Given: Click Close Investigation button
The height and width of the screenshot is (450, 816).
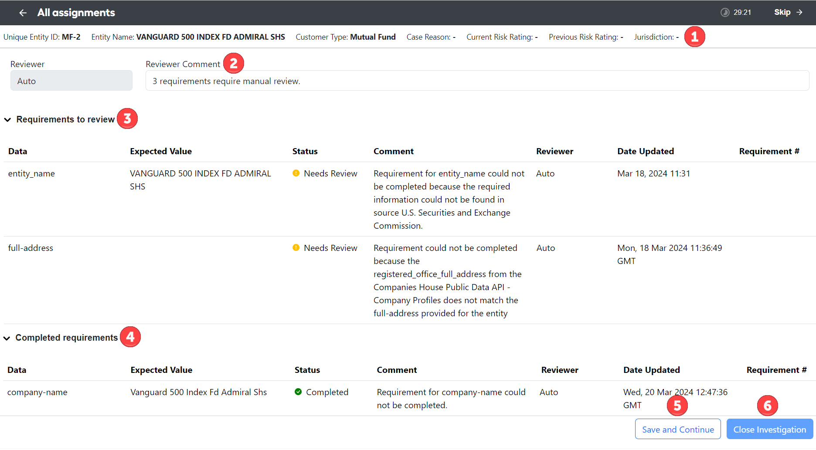Looking at the screenshot, I should pos(770,429).
